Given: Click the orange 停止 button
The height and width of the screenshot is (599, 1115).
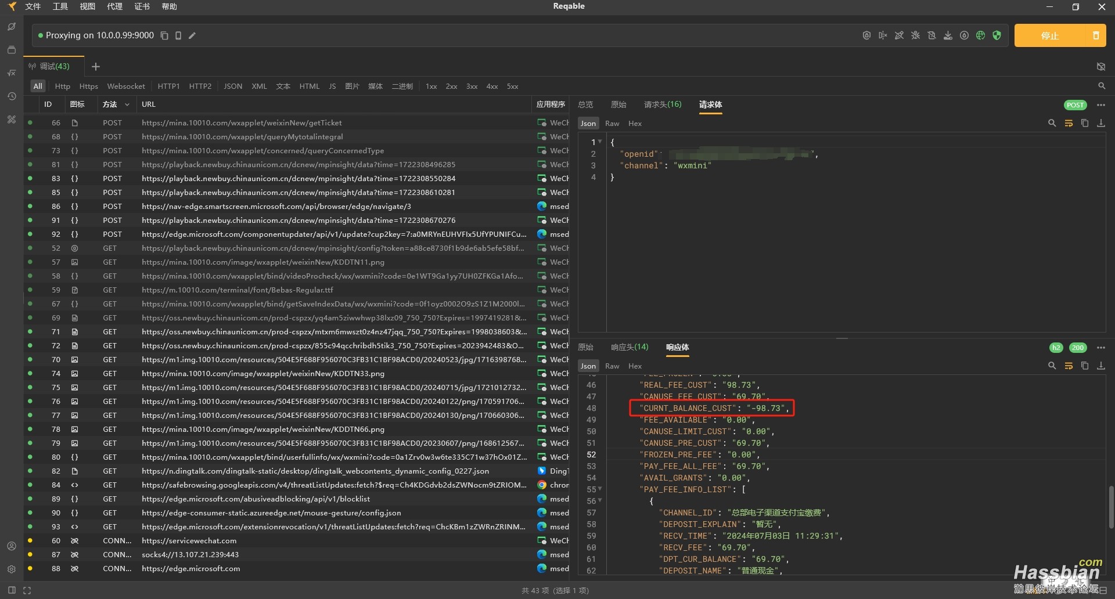Looking at the screenshot, I should point(1050,35).
